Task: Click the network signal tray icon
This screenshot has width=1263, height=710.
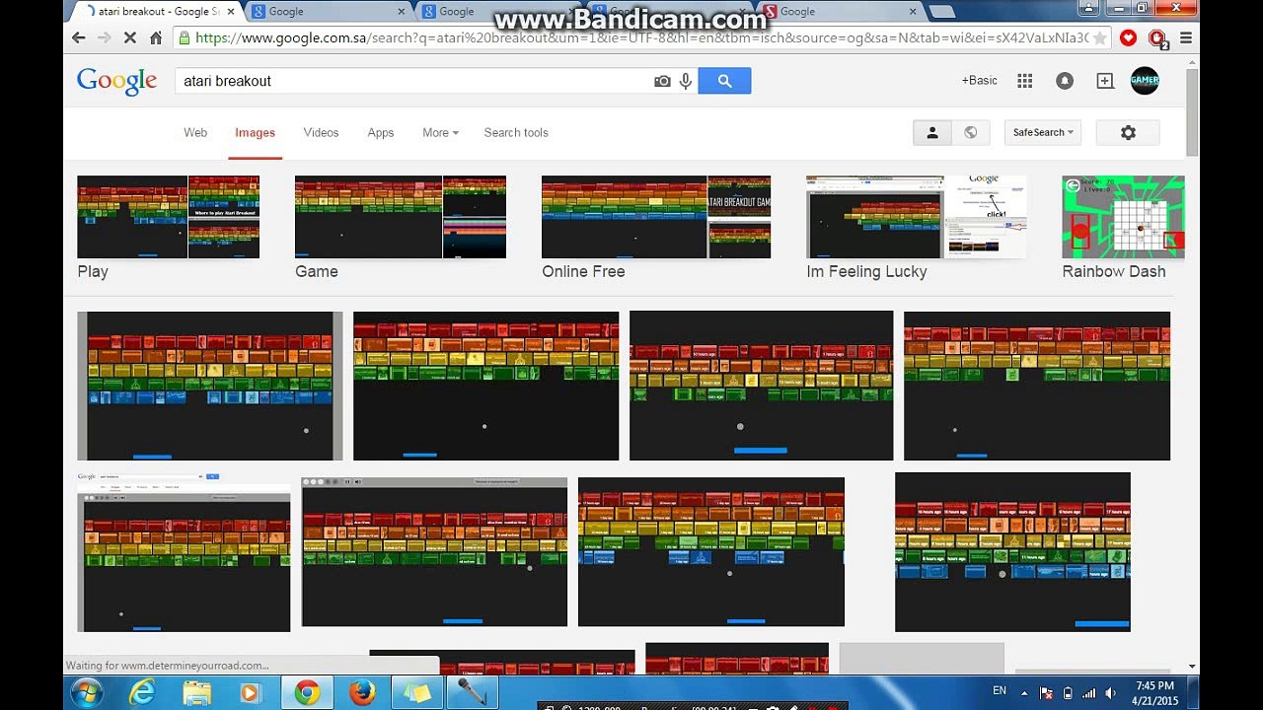Action: point(1091,693)
